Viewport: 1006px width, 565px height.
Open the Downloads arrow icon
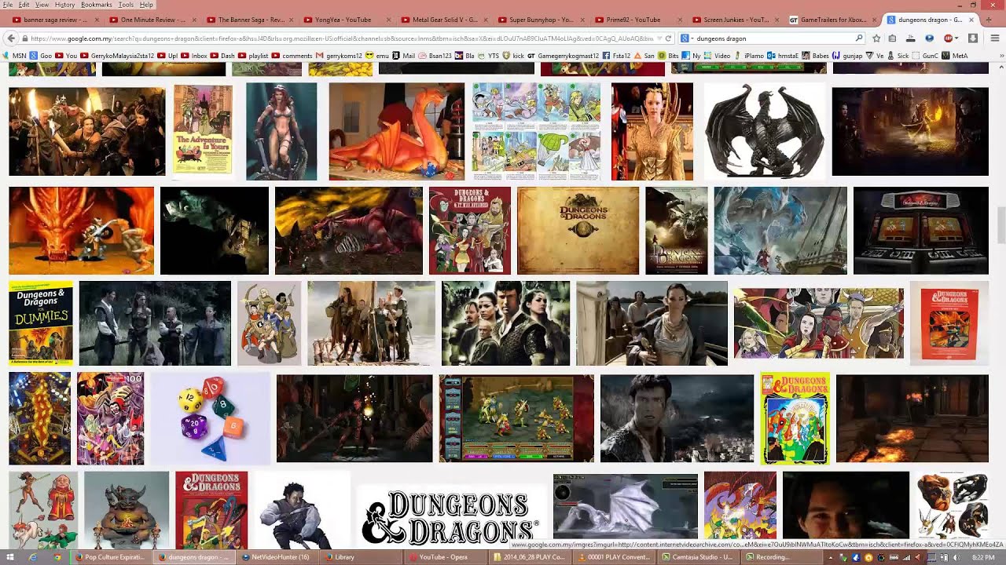972,38
